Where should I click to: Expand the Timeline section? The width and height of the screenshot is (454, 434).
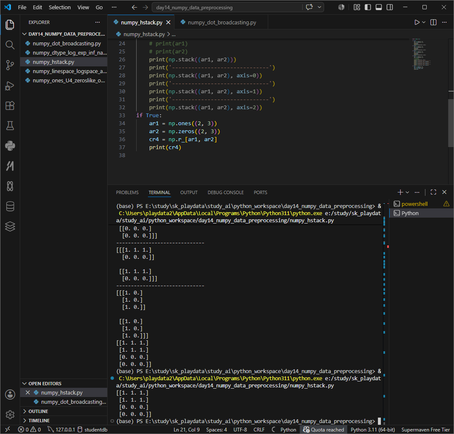click(64, 421)
